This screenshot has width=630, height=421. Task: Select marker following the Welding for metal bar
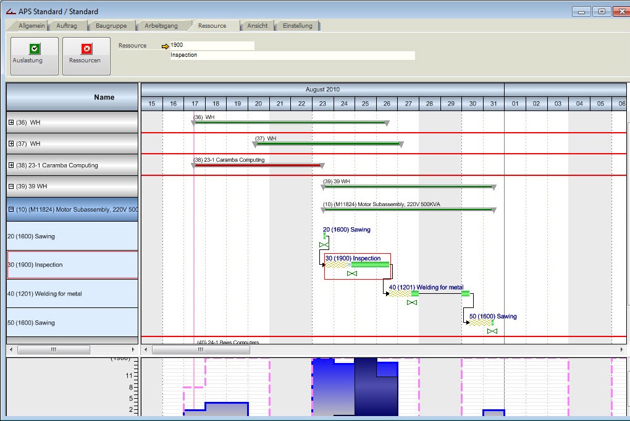(x=413, y=302)
